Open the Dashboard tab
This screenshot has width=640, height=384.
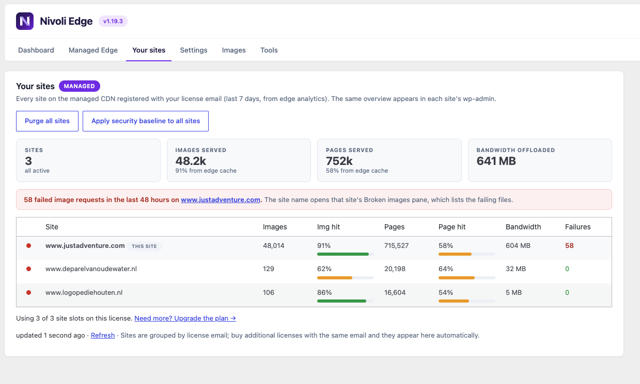(36, 50)
